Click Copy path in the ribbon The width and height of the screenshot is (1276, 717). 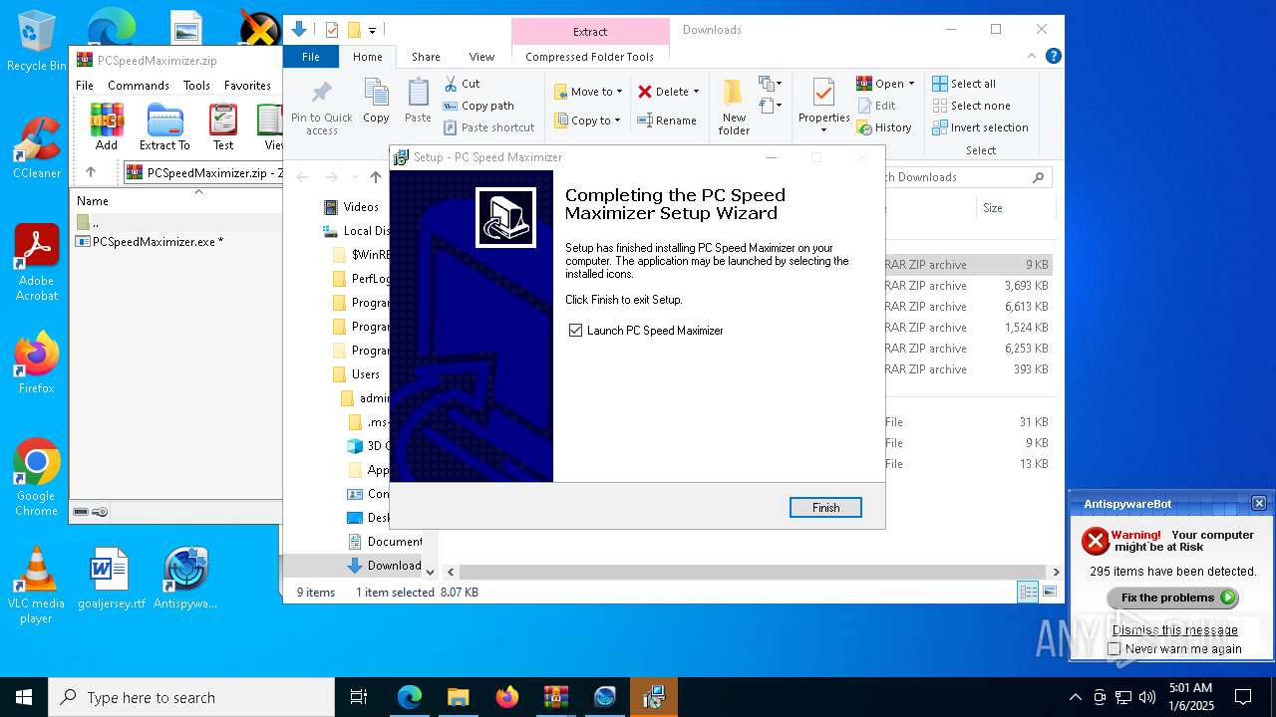[478, 106]
